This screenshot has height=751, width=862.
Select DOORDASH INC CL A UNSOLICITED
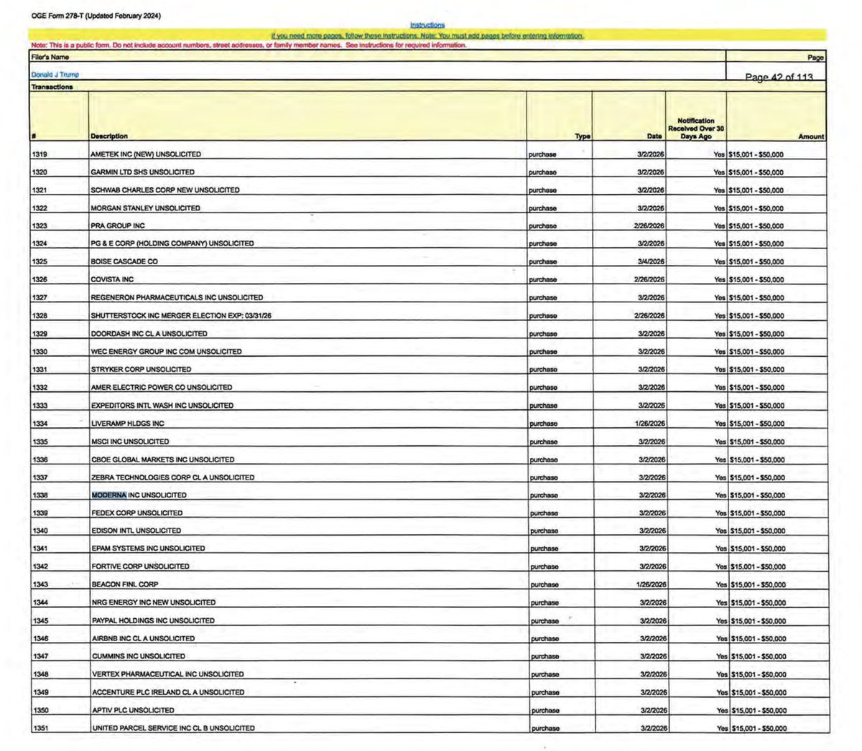click(149, 334)
